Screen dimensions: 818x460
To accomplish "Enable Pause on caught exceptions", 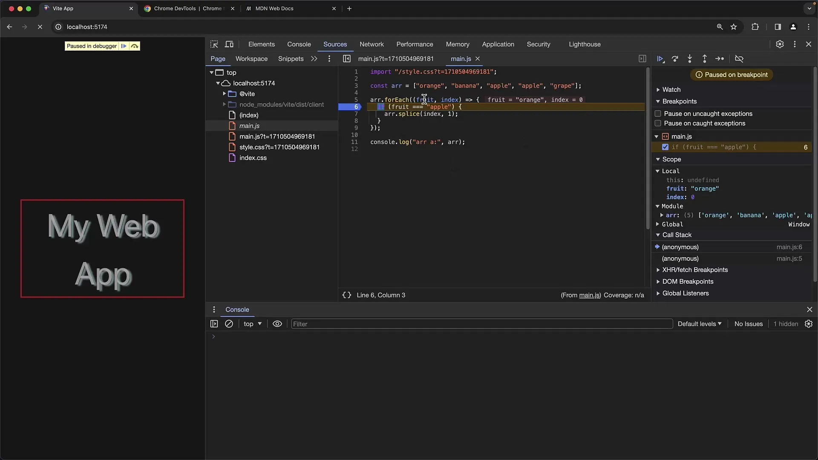I will (x=658, y=124).
